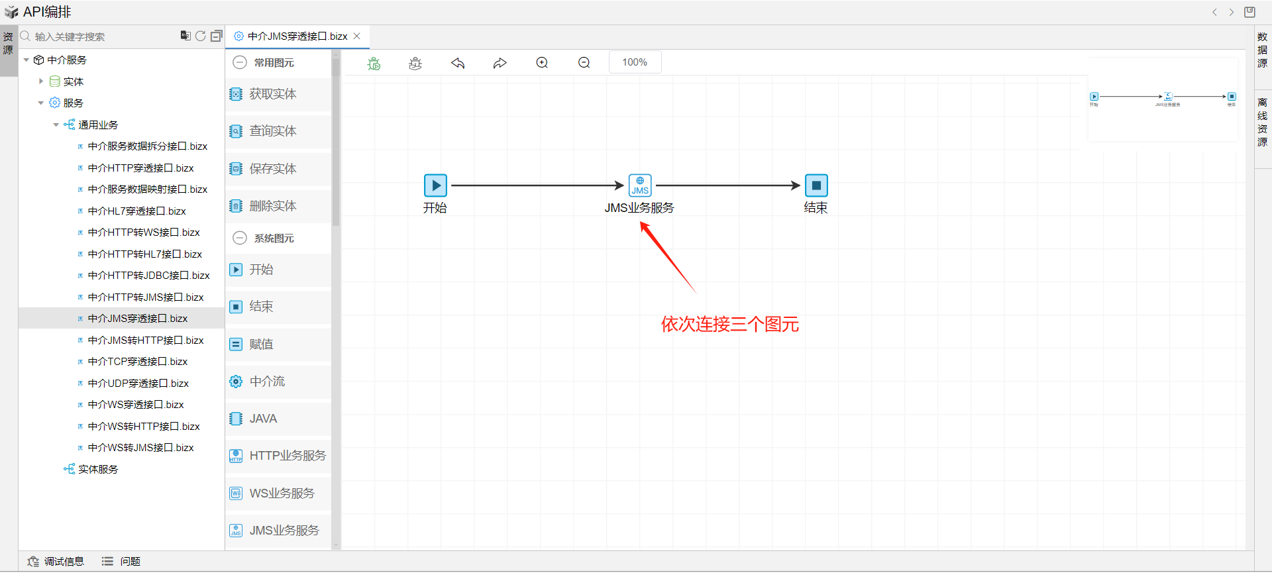Select the JMS业务服务 node on canvas

click(640, 185)
